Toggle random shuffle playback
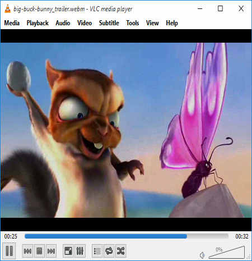The image size is (252, 261). 121,251
